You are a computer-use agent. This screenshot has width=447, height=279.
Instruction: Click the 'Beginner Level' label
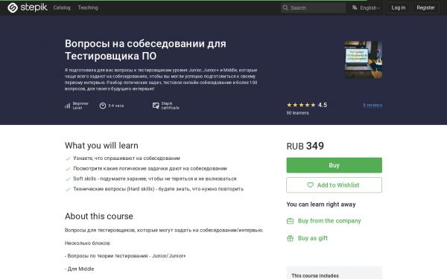coord(80,106)
